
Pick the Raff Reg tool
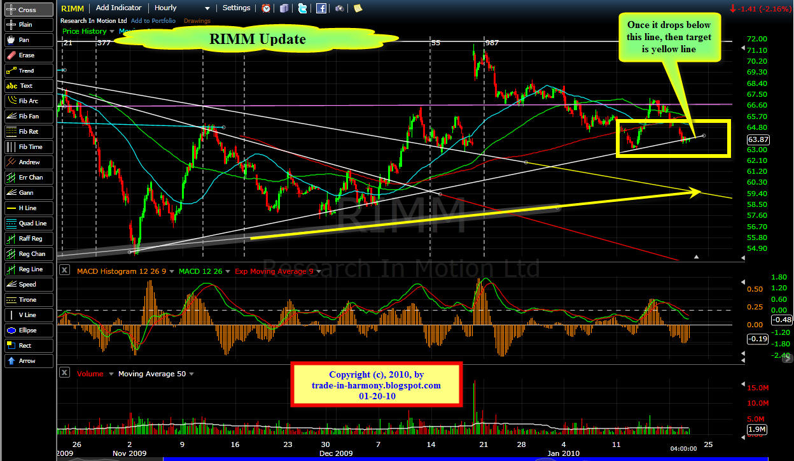click(28, 239)
